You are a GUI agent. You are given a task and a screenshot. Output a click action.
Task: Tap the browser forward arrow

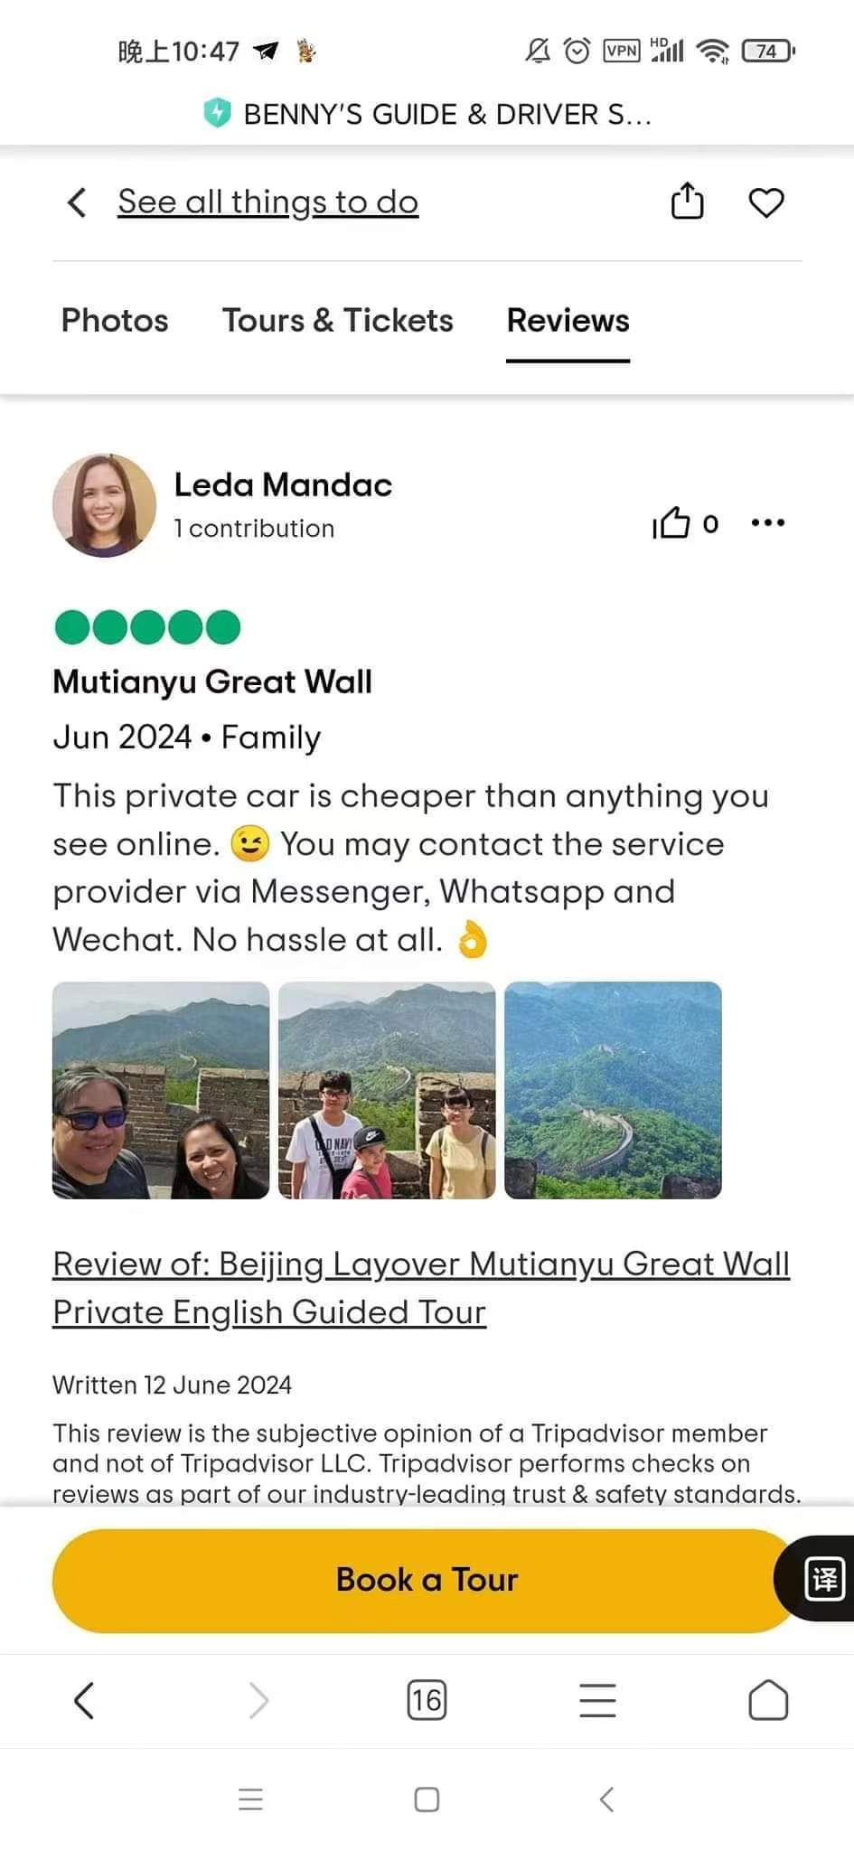[259, 1700]
